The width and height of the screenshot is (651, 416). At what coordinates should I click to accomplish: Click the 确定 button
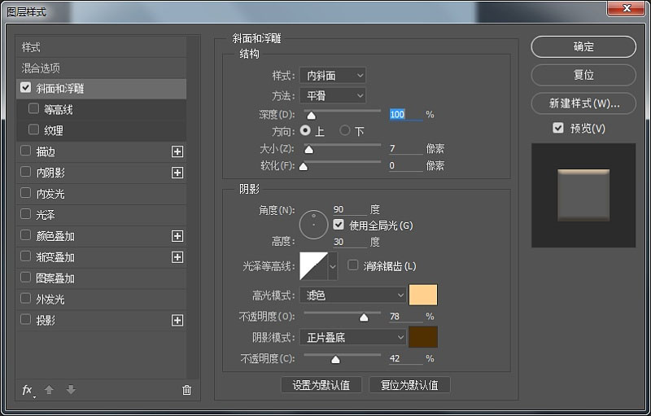583,47
